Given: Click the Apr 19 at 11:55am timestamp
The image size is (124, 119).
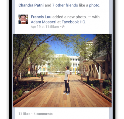Looking at the screenshot, I should coord(45,27).
